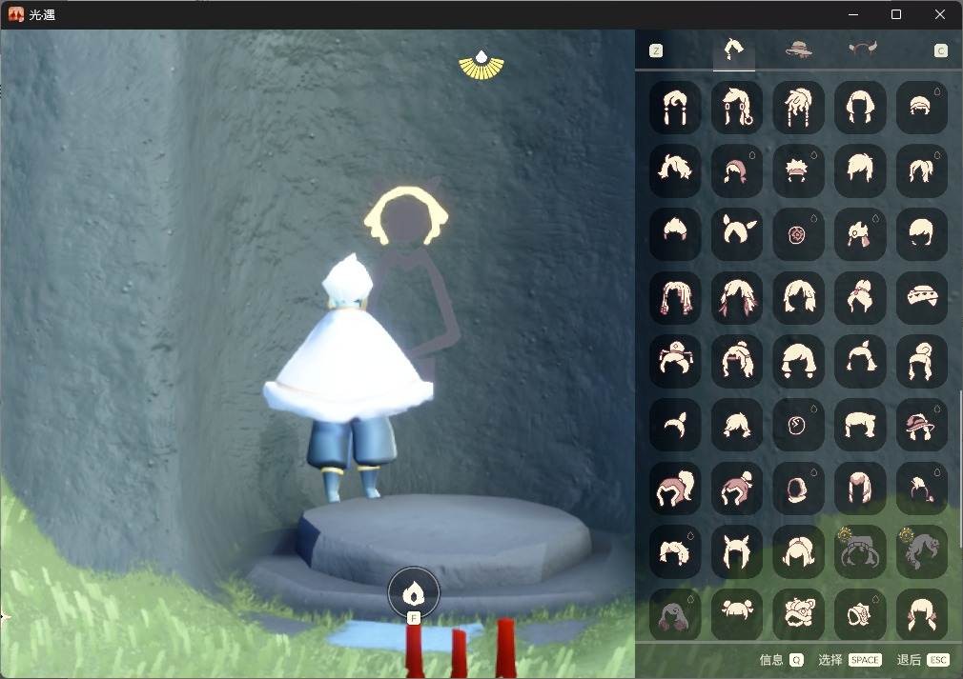The image size is (963, 679).
Task: Choose the flat wide hat hairstyle icon
Action: (x=921, y=297)
